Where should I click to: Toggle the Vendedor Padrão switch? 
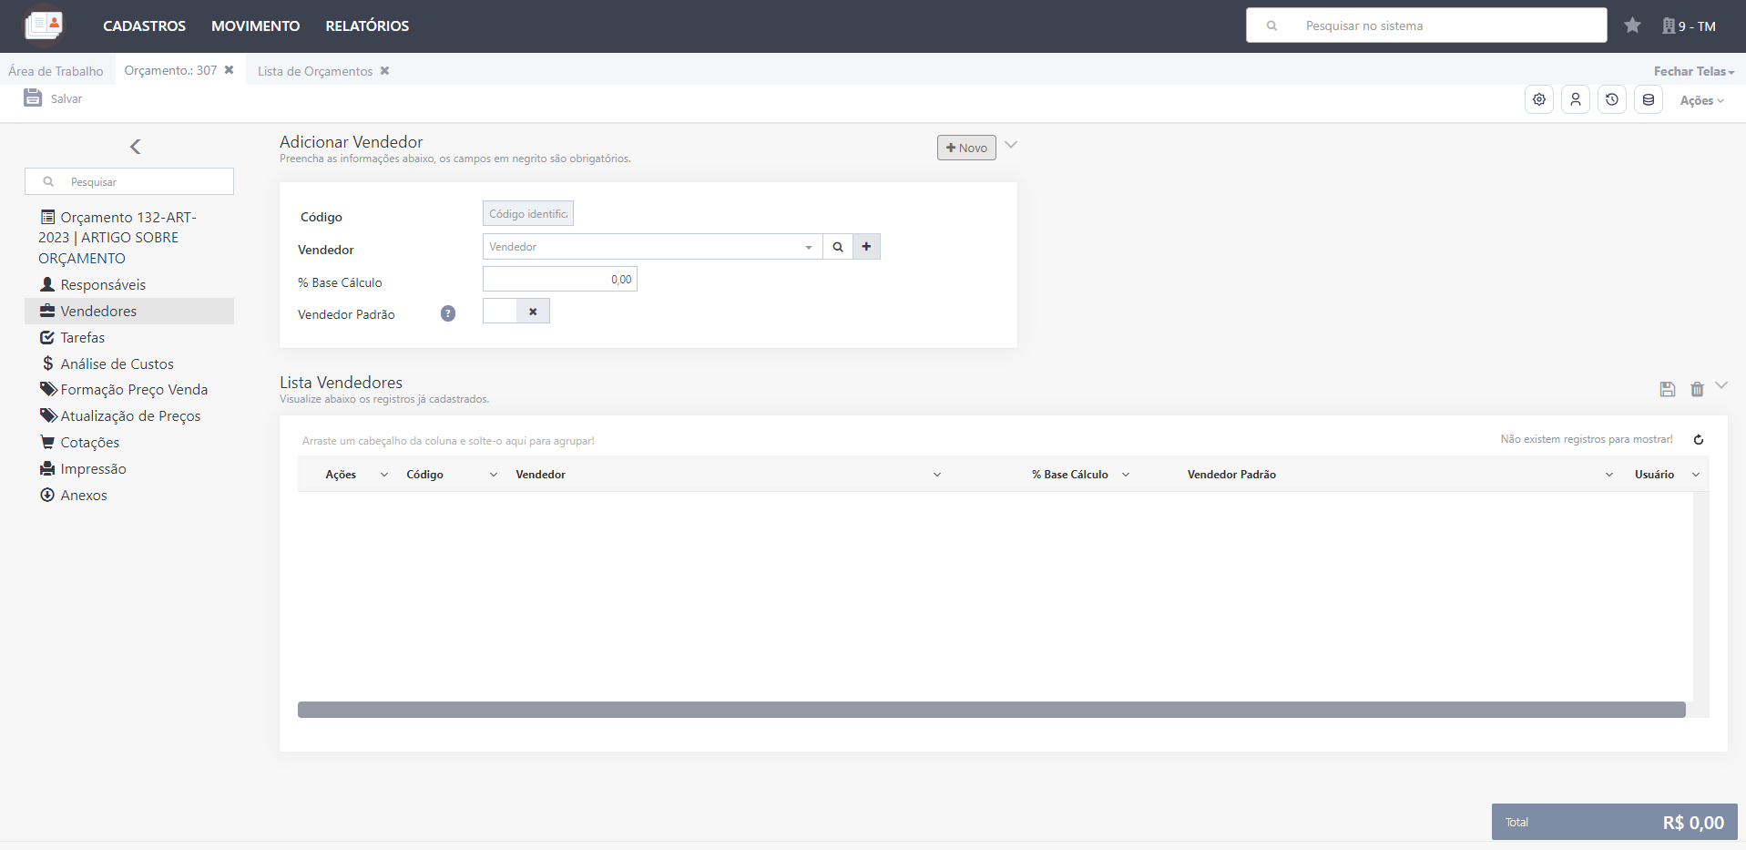coord(516,312)
